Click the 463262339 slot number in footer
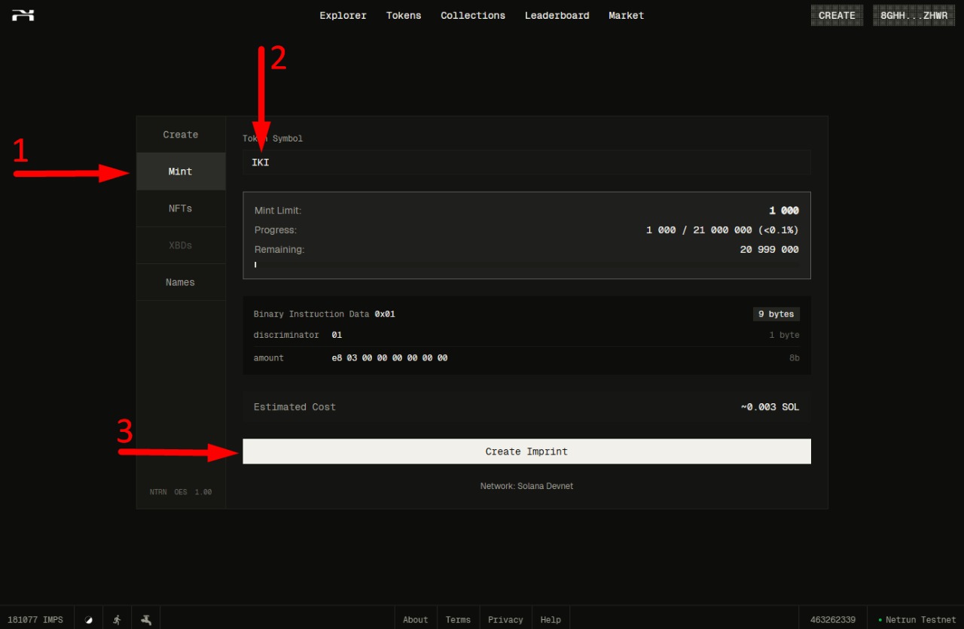This screenshot has height=629, width=964. pos(833,620)
